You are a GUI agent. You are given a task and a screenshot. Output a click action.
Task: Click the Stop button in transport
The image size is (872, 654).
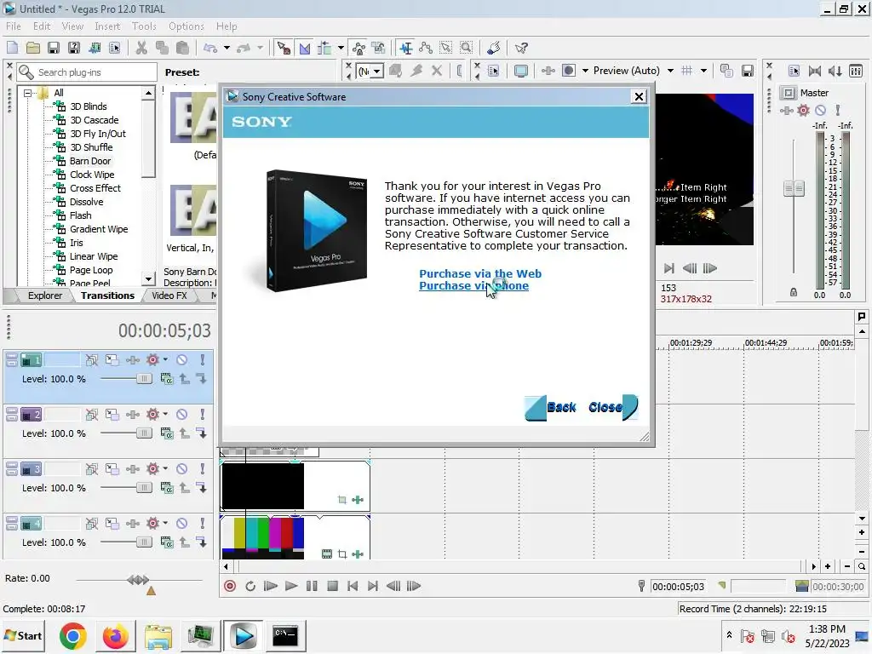333,586
